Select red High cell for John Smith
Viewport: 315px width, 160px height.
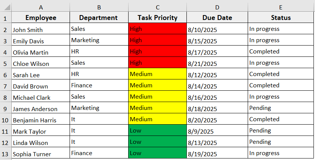click(x=157, y=29)
